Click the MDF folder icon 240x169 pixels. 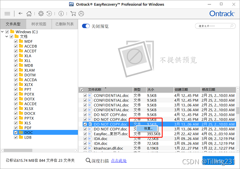tap(21, 41)
